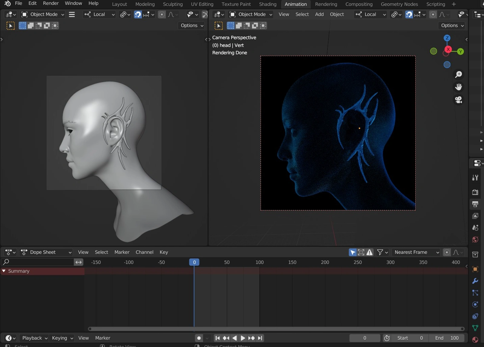Open the Render menu
The image size is (484, 347).
pos(51,3)
